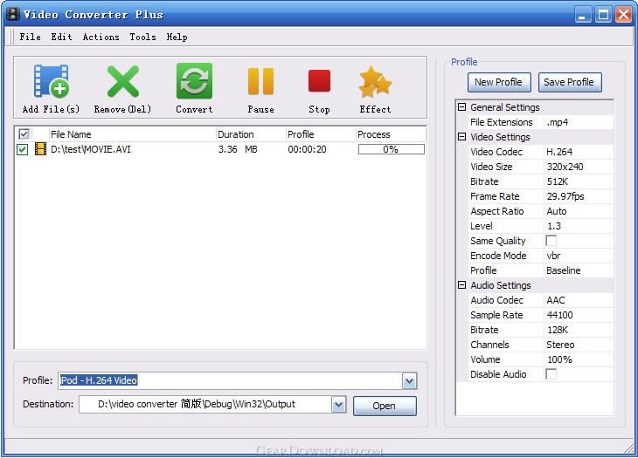Pause conversion using the orange Pause icon
Image resolution: width=638 pixels, height=458 pixels.
click(x=260, y=81)
